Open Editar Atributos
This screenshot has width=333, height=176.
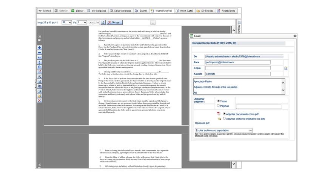point(121,11)
